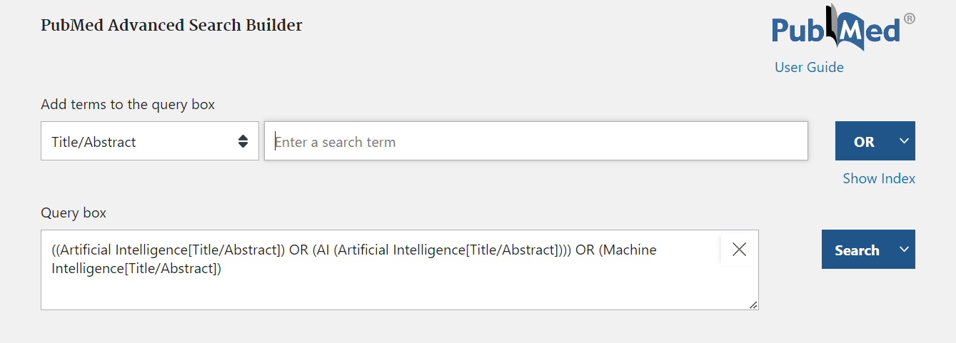This screenshot has height=343, width=956.
Task: Click the PubMed logo
Action: (835, 30)
